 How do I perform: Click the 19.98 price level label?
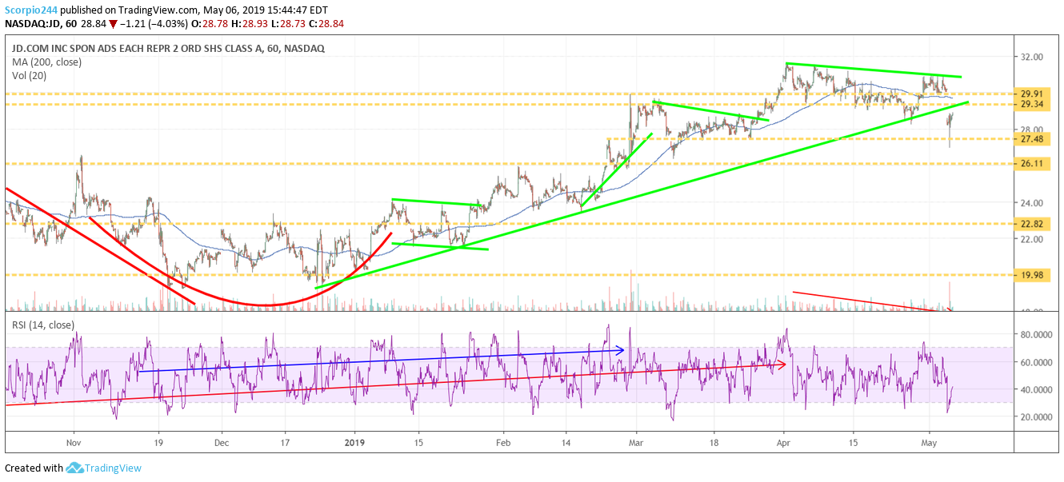coord(1031,275)
